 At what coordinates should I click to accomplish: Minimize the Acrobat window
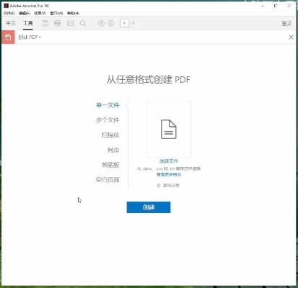(263, 6)
